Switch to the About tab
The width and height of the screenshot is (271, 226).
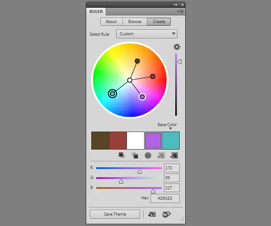pos(111,22)
